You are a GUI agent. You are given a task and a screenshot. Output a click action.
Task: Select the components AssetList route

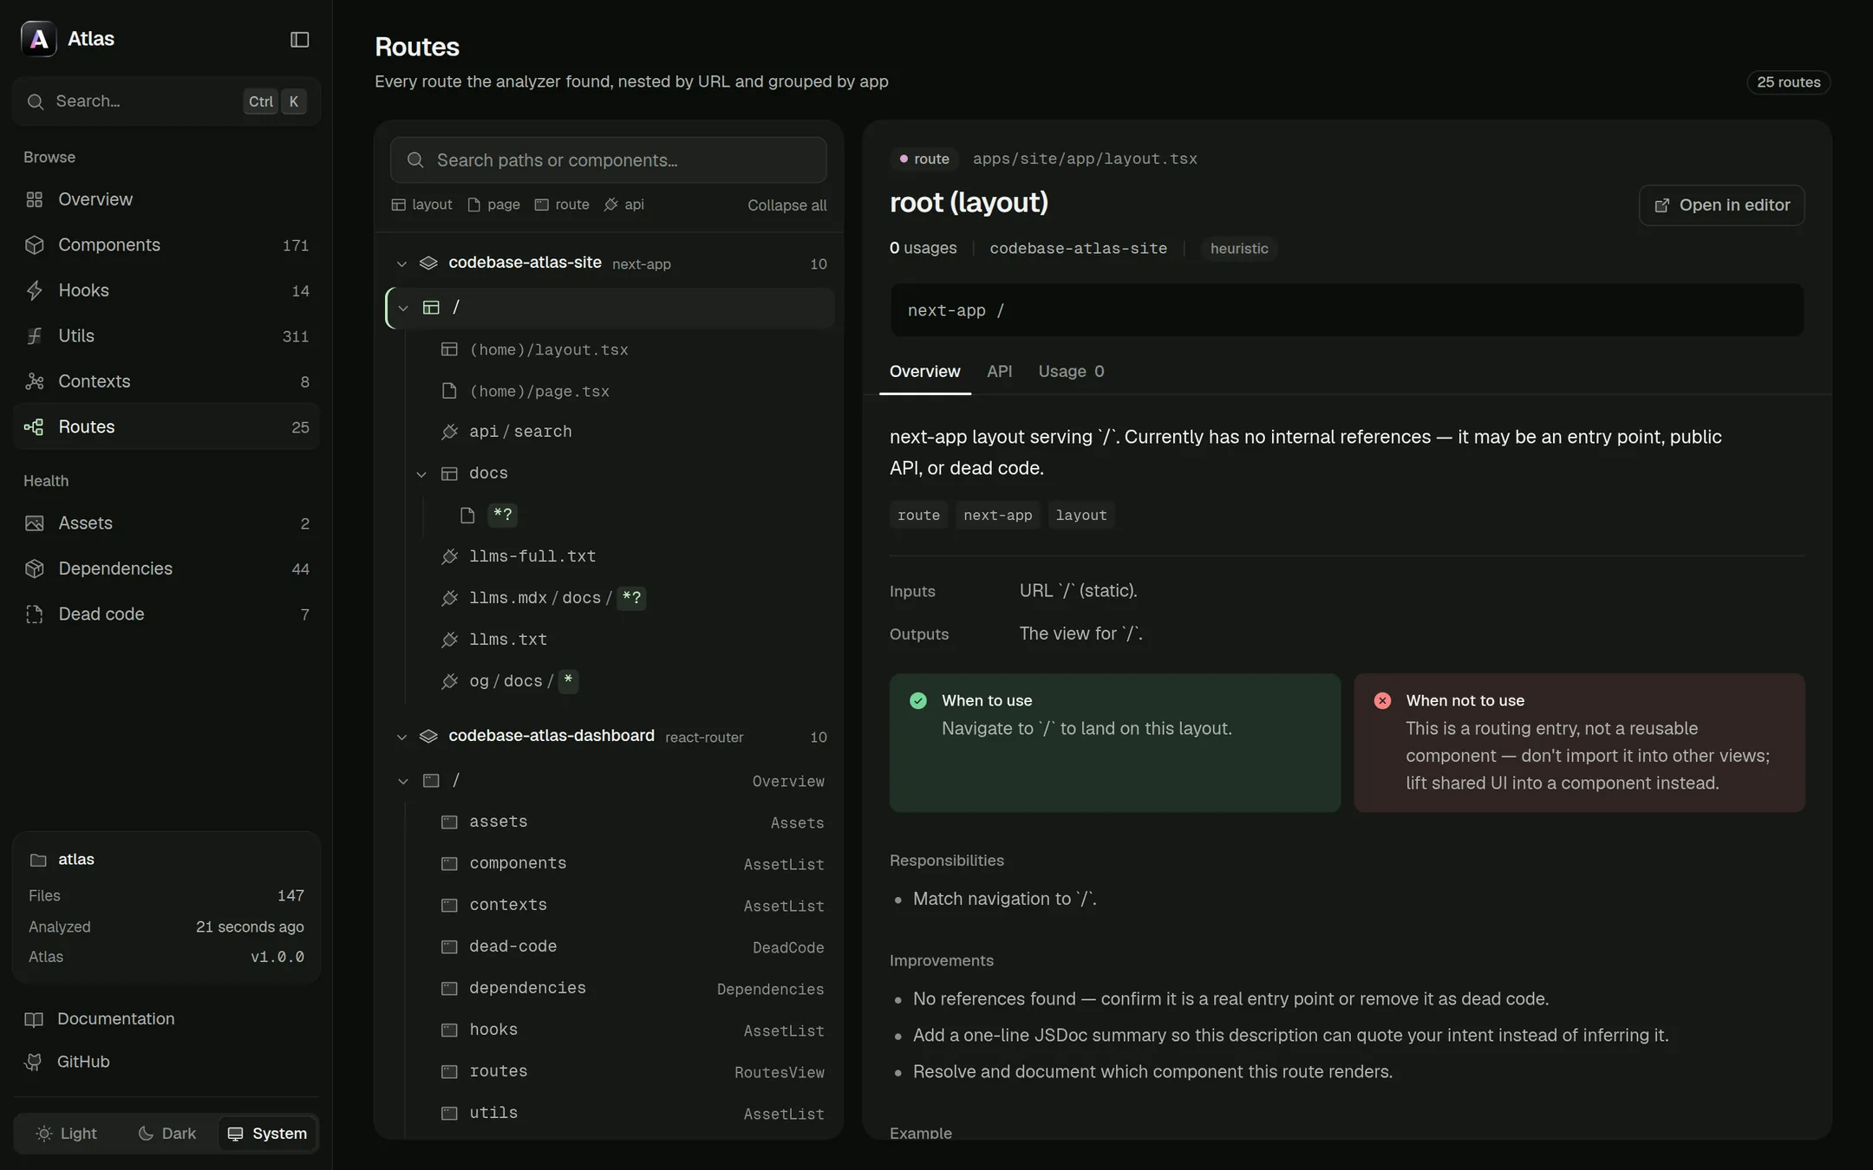pyautogui.click(x=628, y=863)
